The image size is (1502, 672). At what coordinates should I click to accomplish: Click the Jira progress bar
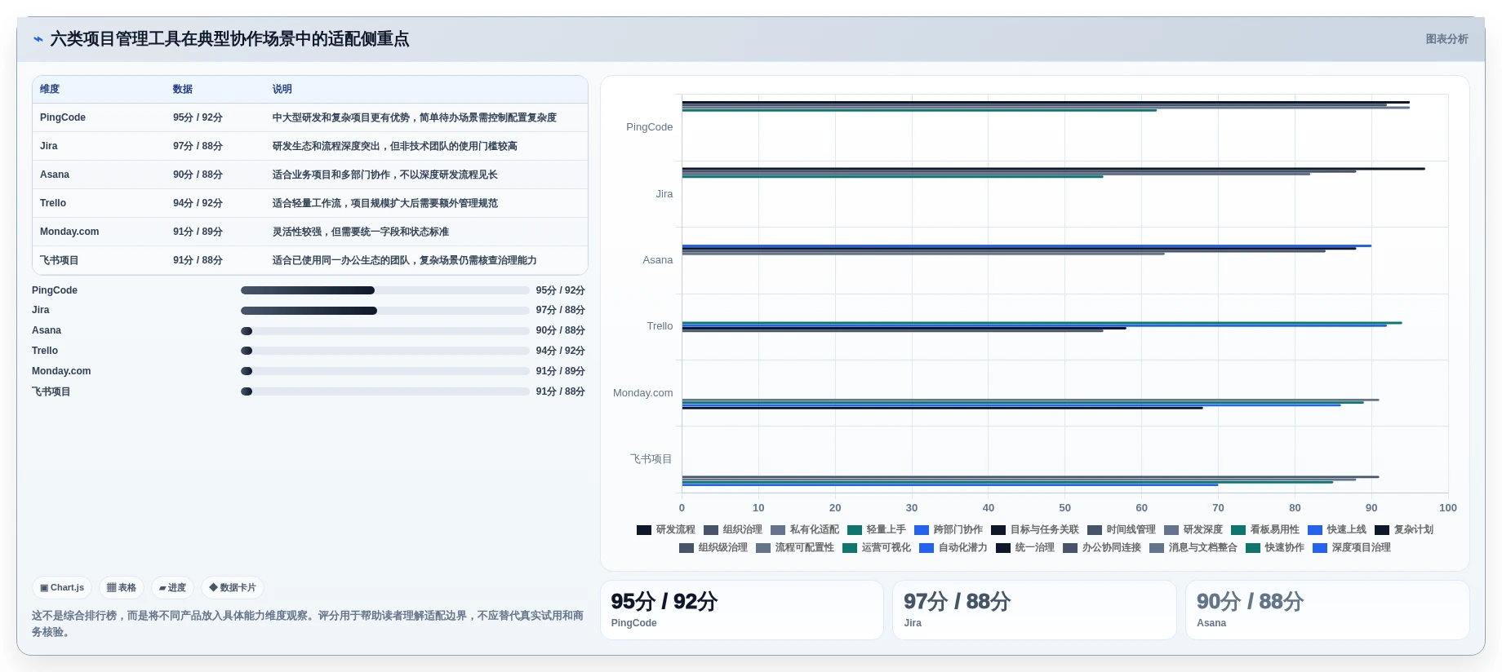coord(385,311)
